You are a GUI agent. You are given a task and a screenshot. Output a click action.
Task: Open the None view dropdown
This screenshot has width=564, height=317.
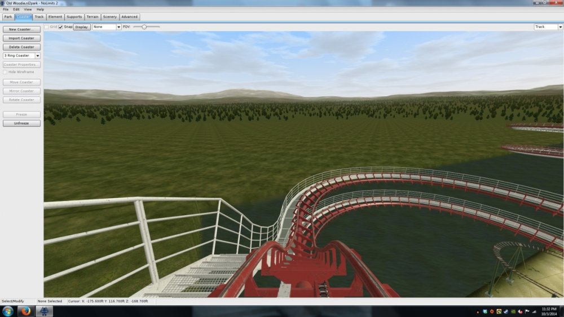[118, 26]
